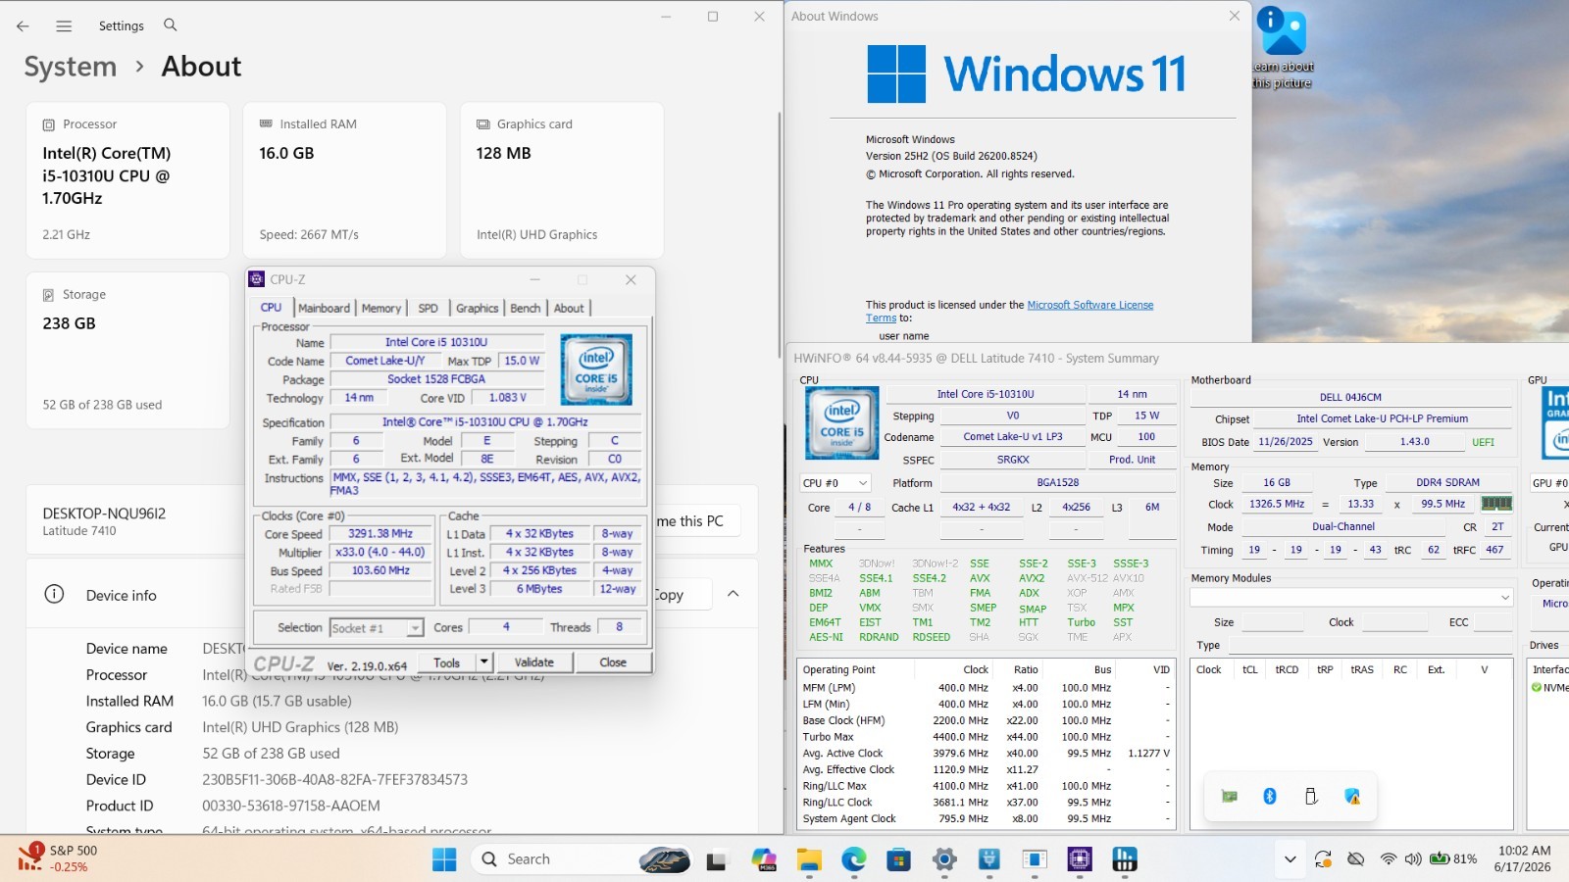Image resolution: width=1569 pixels, height=882 pixels.
Task: Open Windows Security shield in tray overflow
Action: 1352,797
